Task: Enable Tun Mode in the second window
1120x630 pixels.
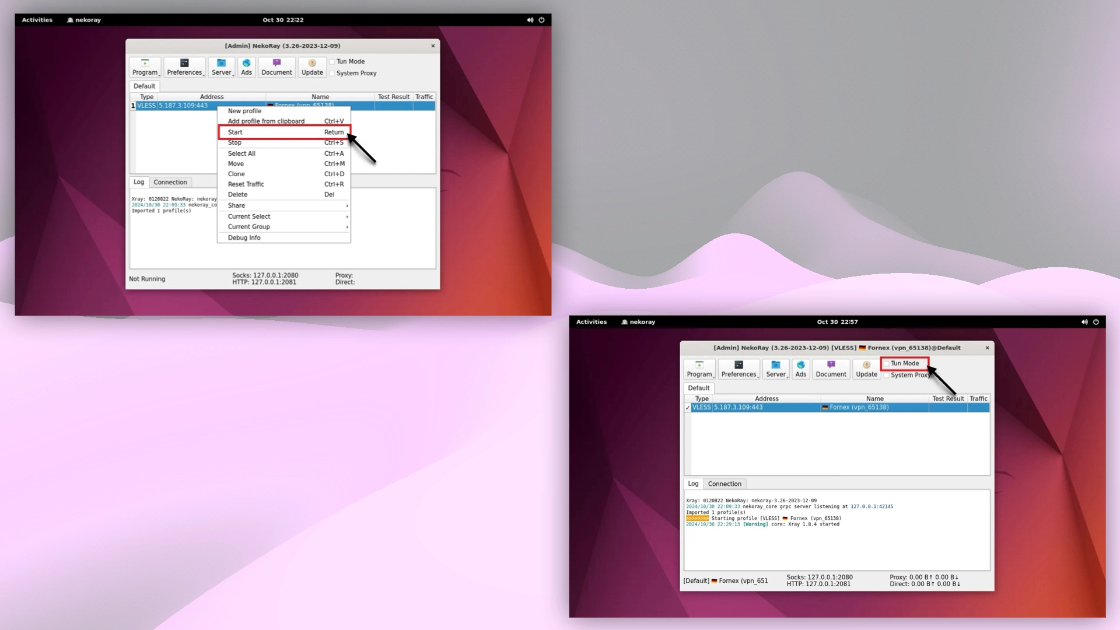Action: (x=887, y=363)
